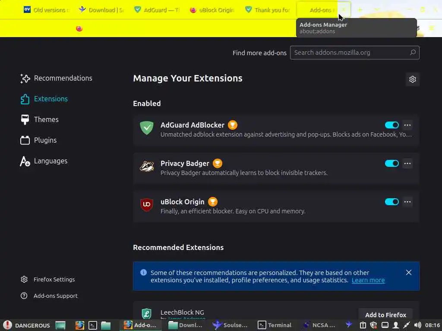
Task: Open the Firefox hamburger application menu
Action: tap(431, 28)
